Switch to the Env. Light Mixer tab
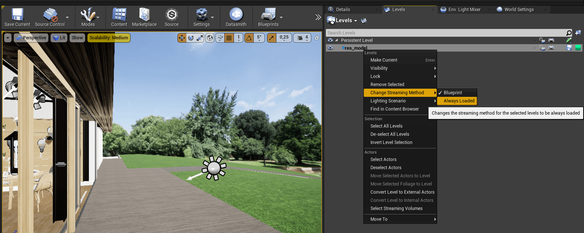 [464, 10]
